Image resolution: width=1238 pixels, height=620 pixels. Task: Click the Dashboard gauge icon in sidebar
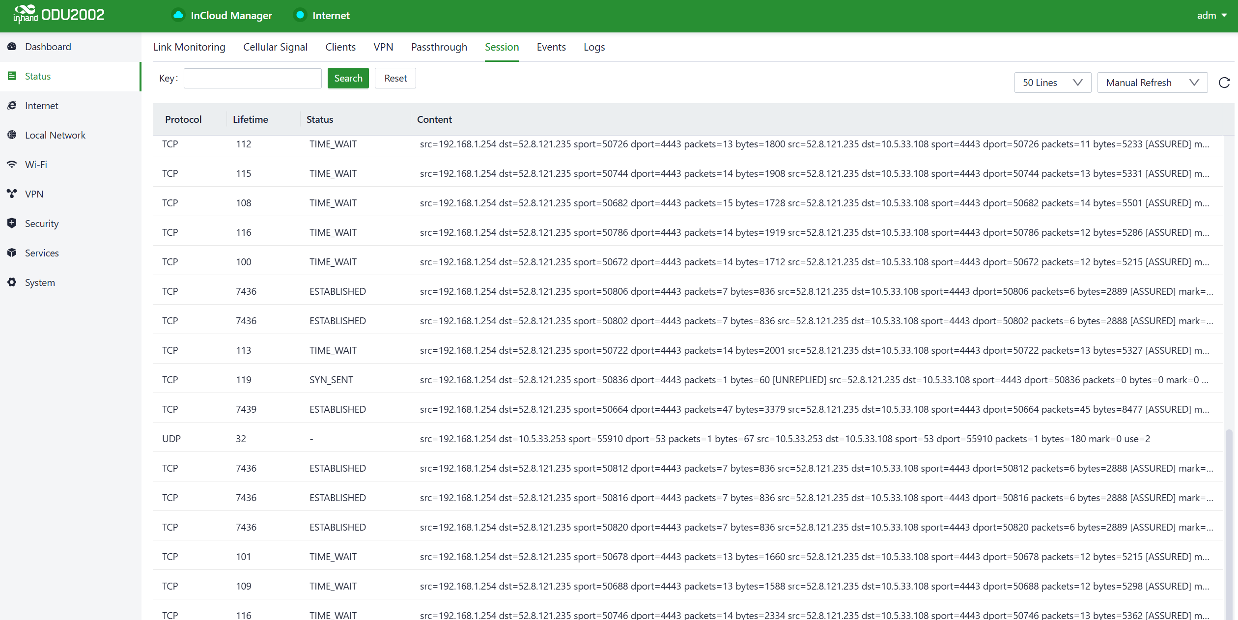[12, 47]
